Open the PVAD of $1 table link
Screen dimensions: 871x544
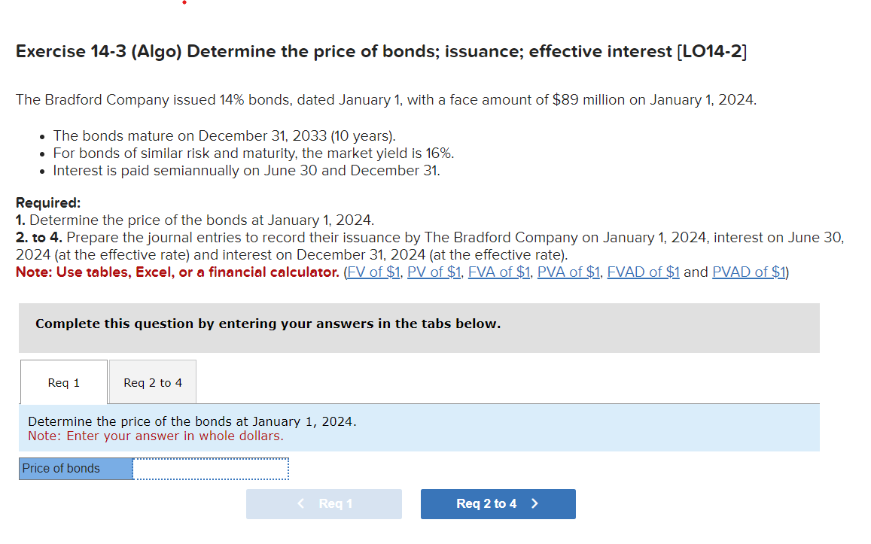748,272
